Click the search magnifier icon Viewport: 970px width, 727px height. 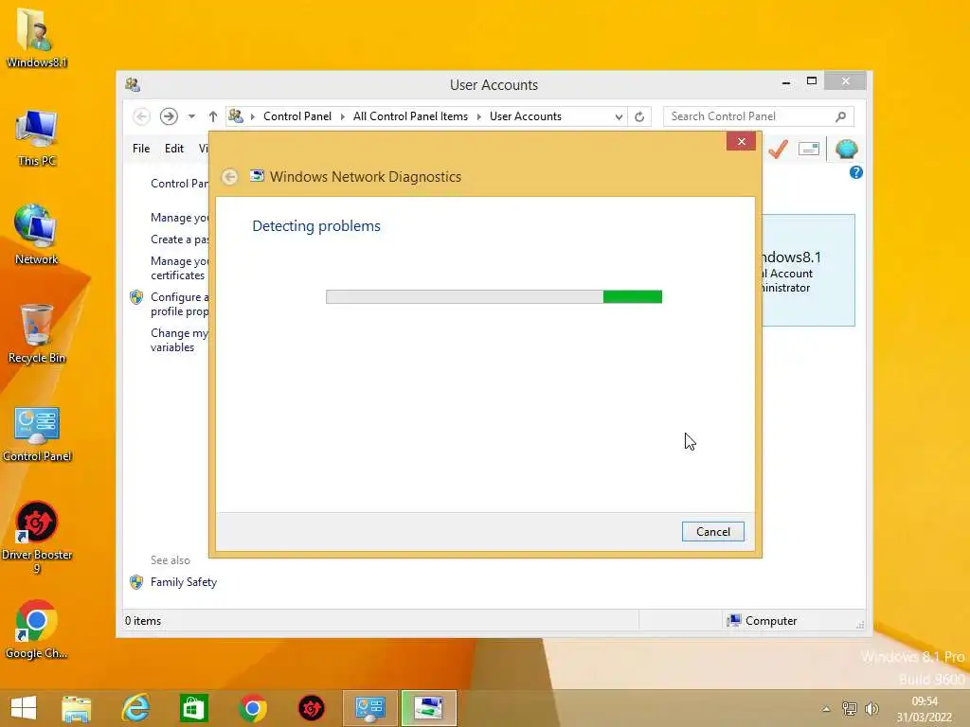(840, 116)
